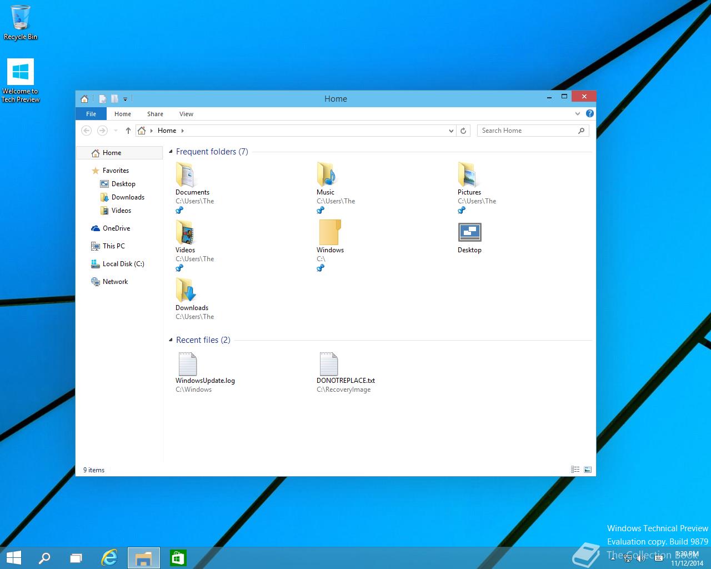Screen dimensions: 711x569
Task: Select the WindowsUpdate.log recent file
Action: pyautogui.click(x=205, y=373)
